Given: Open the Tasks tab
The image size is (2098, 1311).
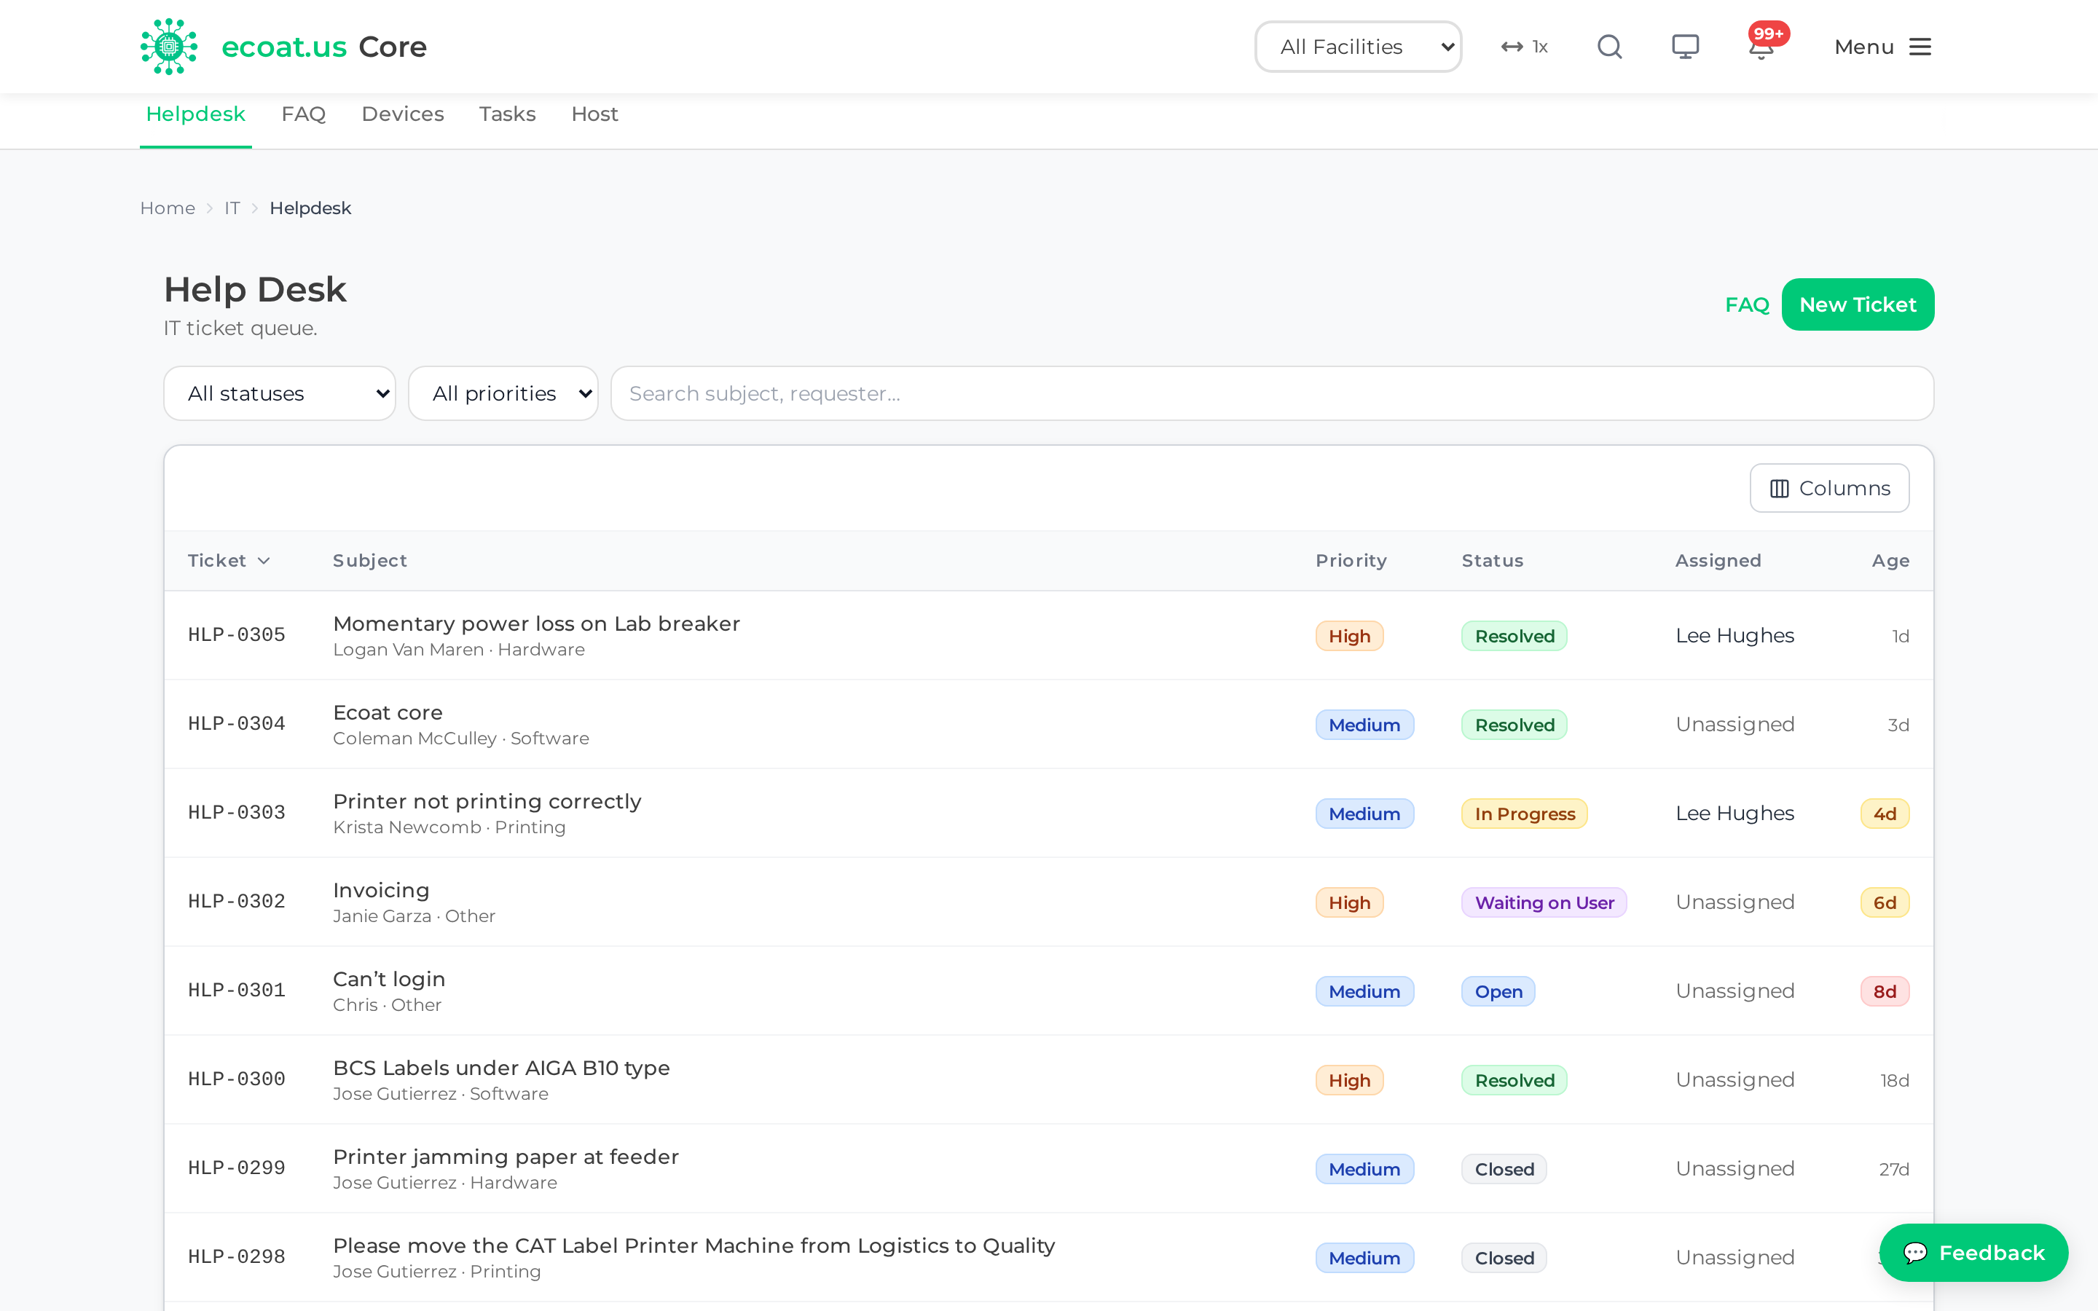Looking at the screenshot, I should [x=507, y=114].
